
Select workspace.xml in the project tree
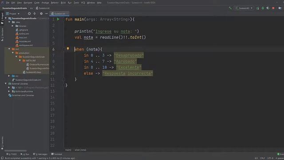pos(24,45)
